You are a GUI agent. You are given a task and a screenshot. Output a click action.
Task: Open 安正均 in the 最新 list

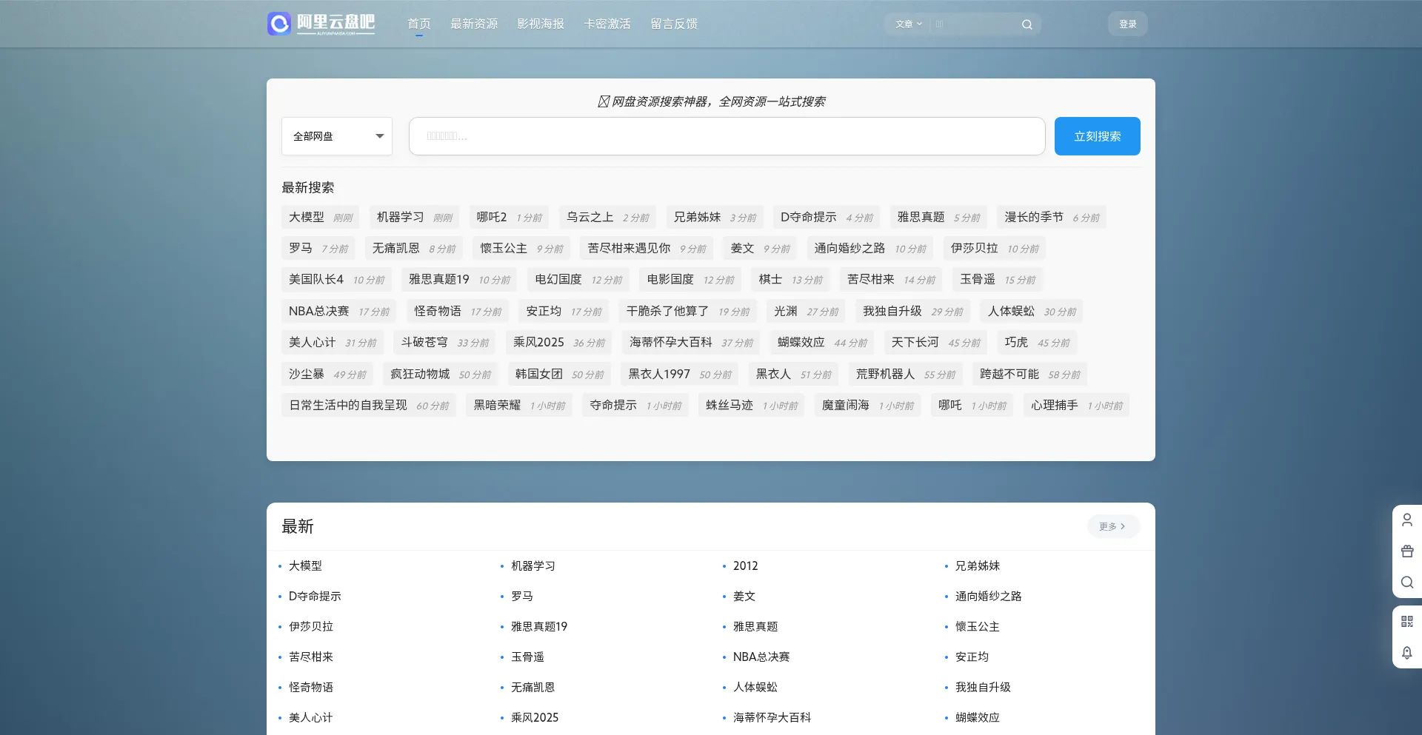click(972, 657)
